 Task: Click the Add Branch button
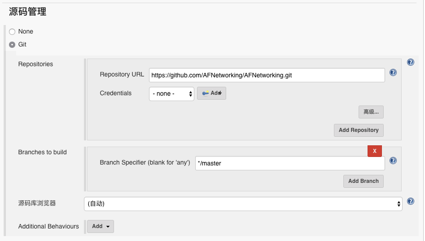pos(364,181)
